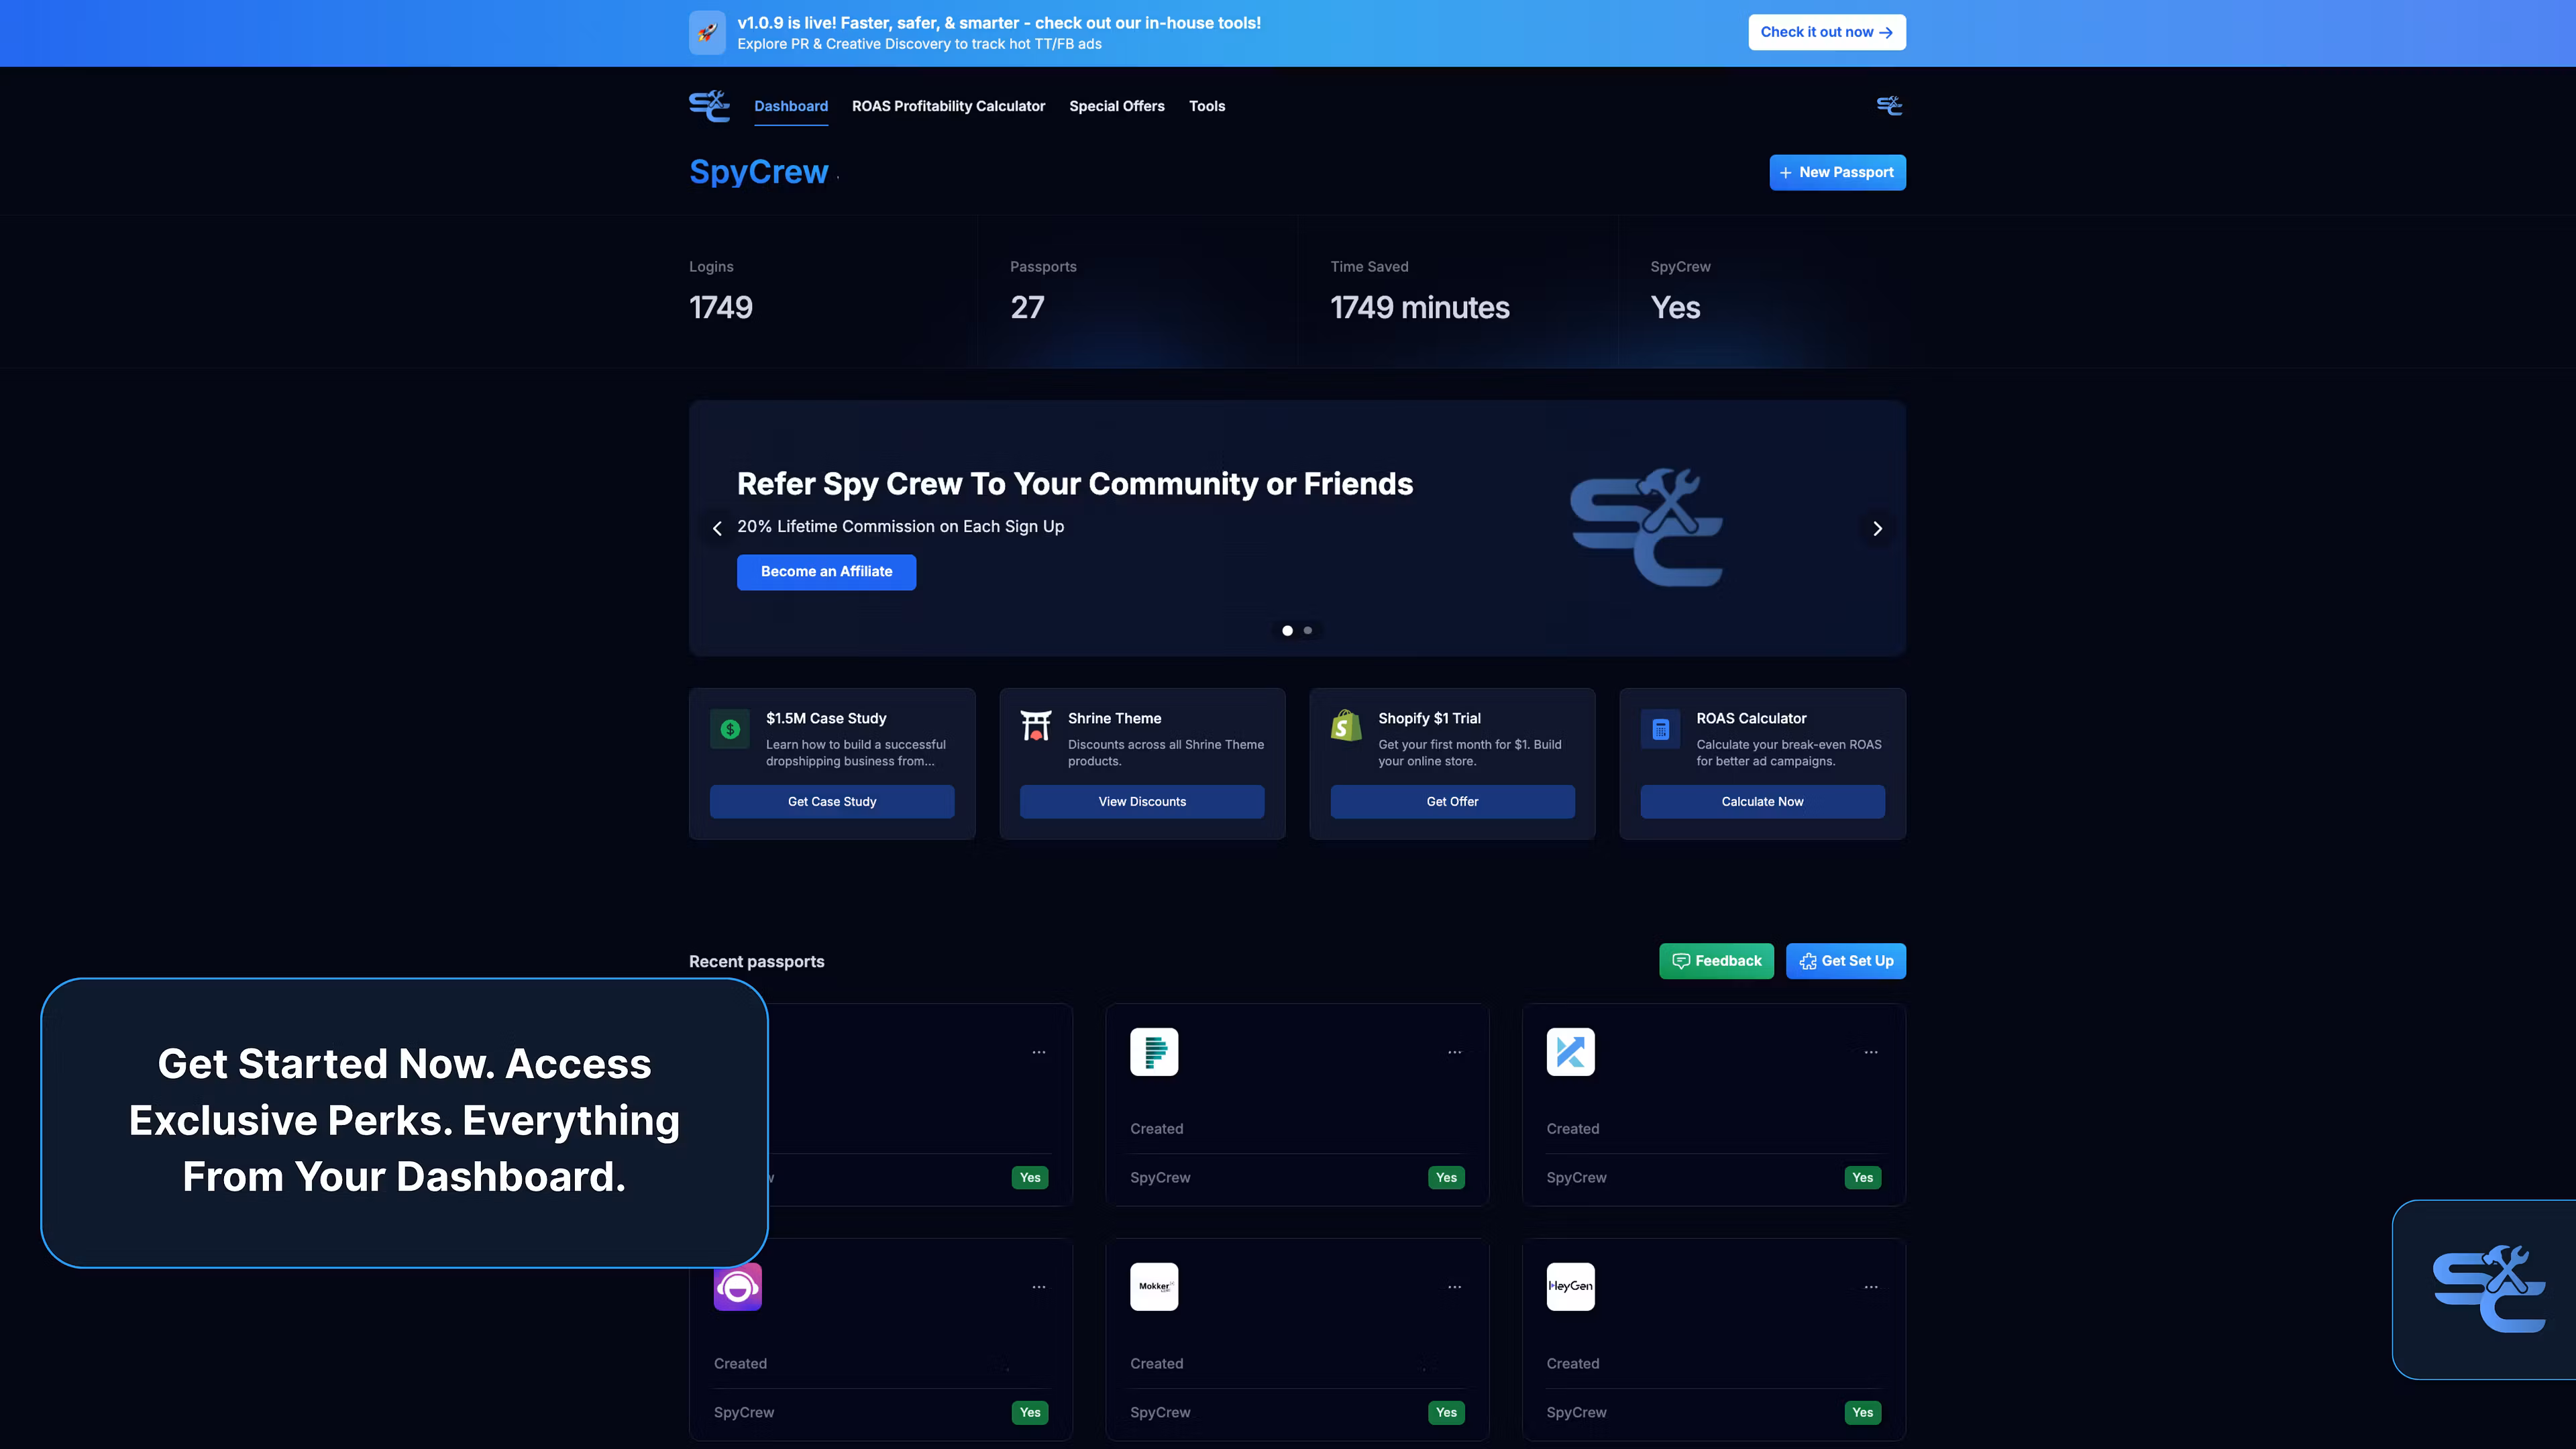
Task: Open the HeyGen passport icon
Action: tap(1570, 1287)
